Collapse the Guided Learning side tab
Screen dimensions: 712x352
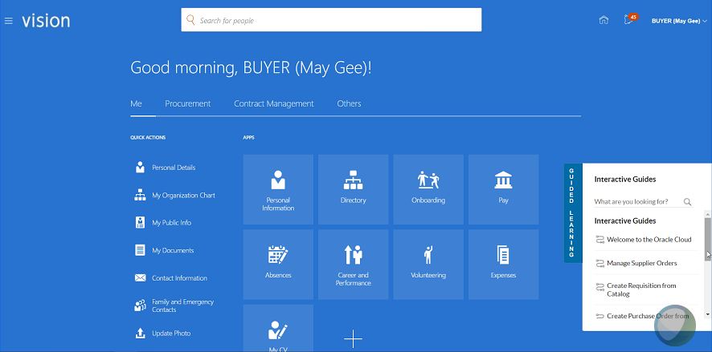coord(571,212)
